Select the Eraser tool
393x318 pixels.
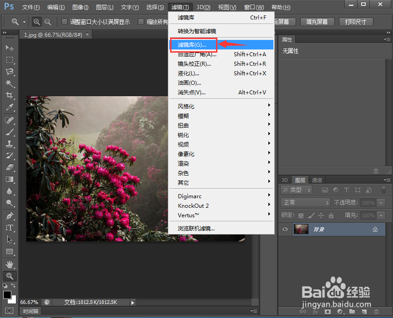point(10,167)
